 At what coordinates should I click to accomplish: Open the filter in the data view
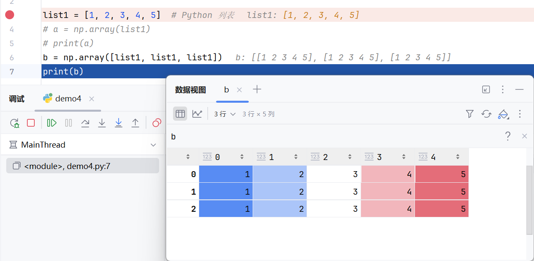pos(470,114)
